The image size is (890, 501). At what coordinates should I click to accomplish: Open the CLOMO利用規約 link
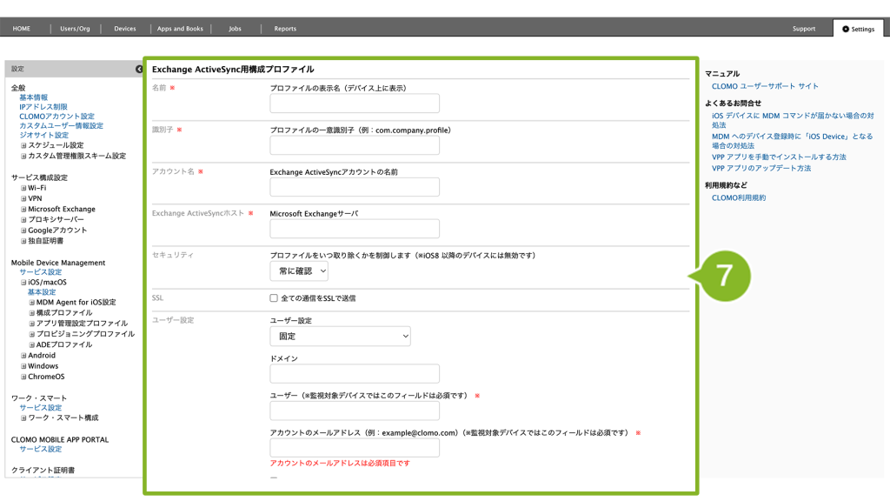coord(739,197)
